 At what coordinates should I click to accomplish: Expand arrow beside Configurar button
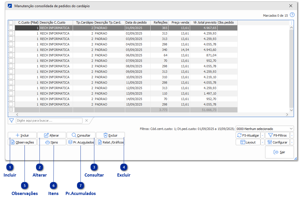pos(292,142)
